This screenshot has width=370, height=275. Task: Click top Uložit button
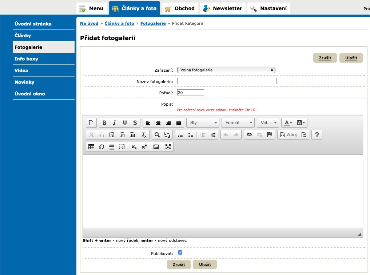[351, 58]
